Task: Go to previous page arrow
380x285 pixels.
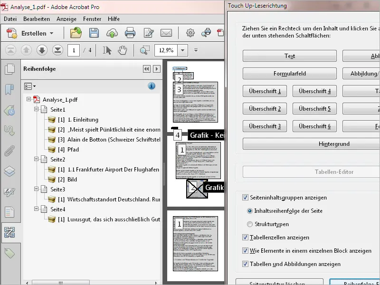Action: coord(26,50)
